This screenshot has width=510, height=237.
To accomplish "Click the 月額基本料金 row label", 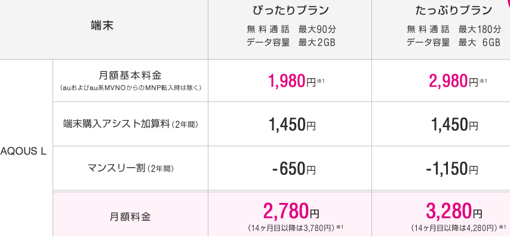I will (x=130, y=75).
